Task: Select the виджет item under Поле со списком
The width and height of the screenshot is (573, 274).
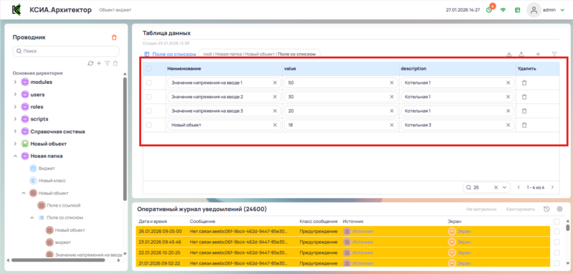Action: pyautogui.click(x=62, y=242)
